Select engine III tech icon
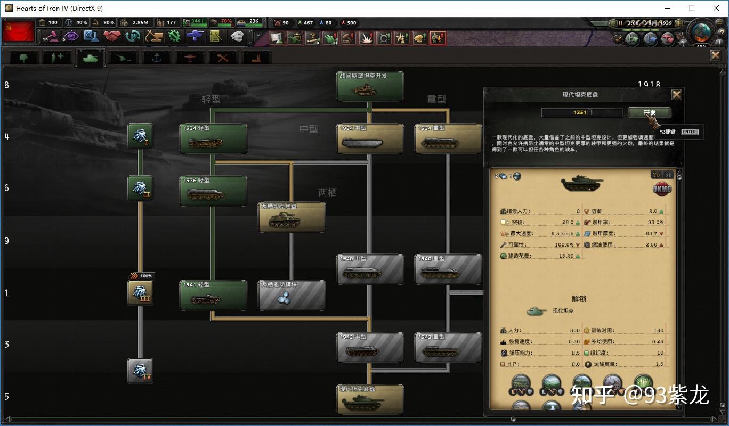Viewport: 729px width, 426px height. click(140, 292)
